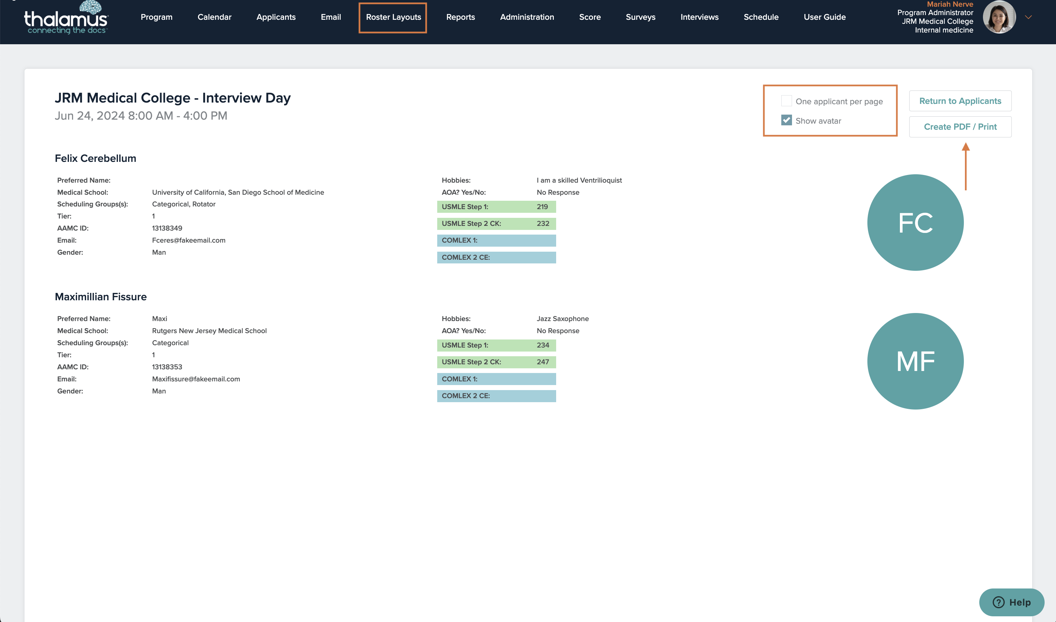
Task: Open the Administration menu
Action: point(527,17)
